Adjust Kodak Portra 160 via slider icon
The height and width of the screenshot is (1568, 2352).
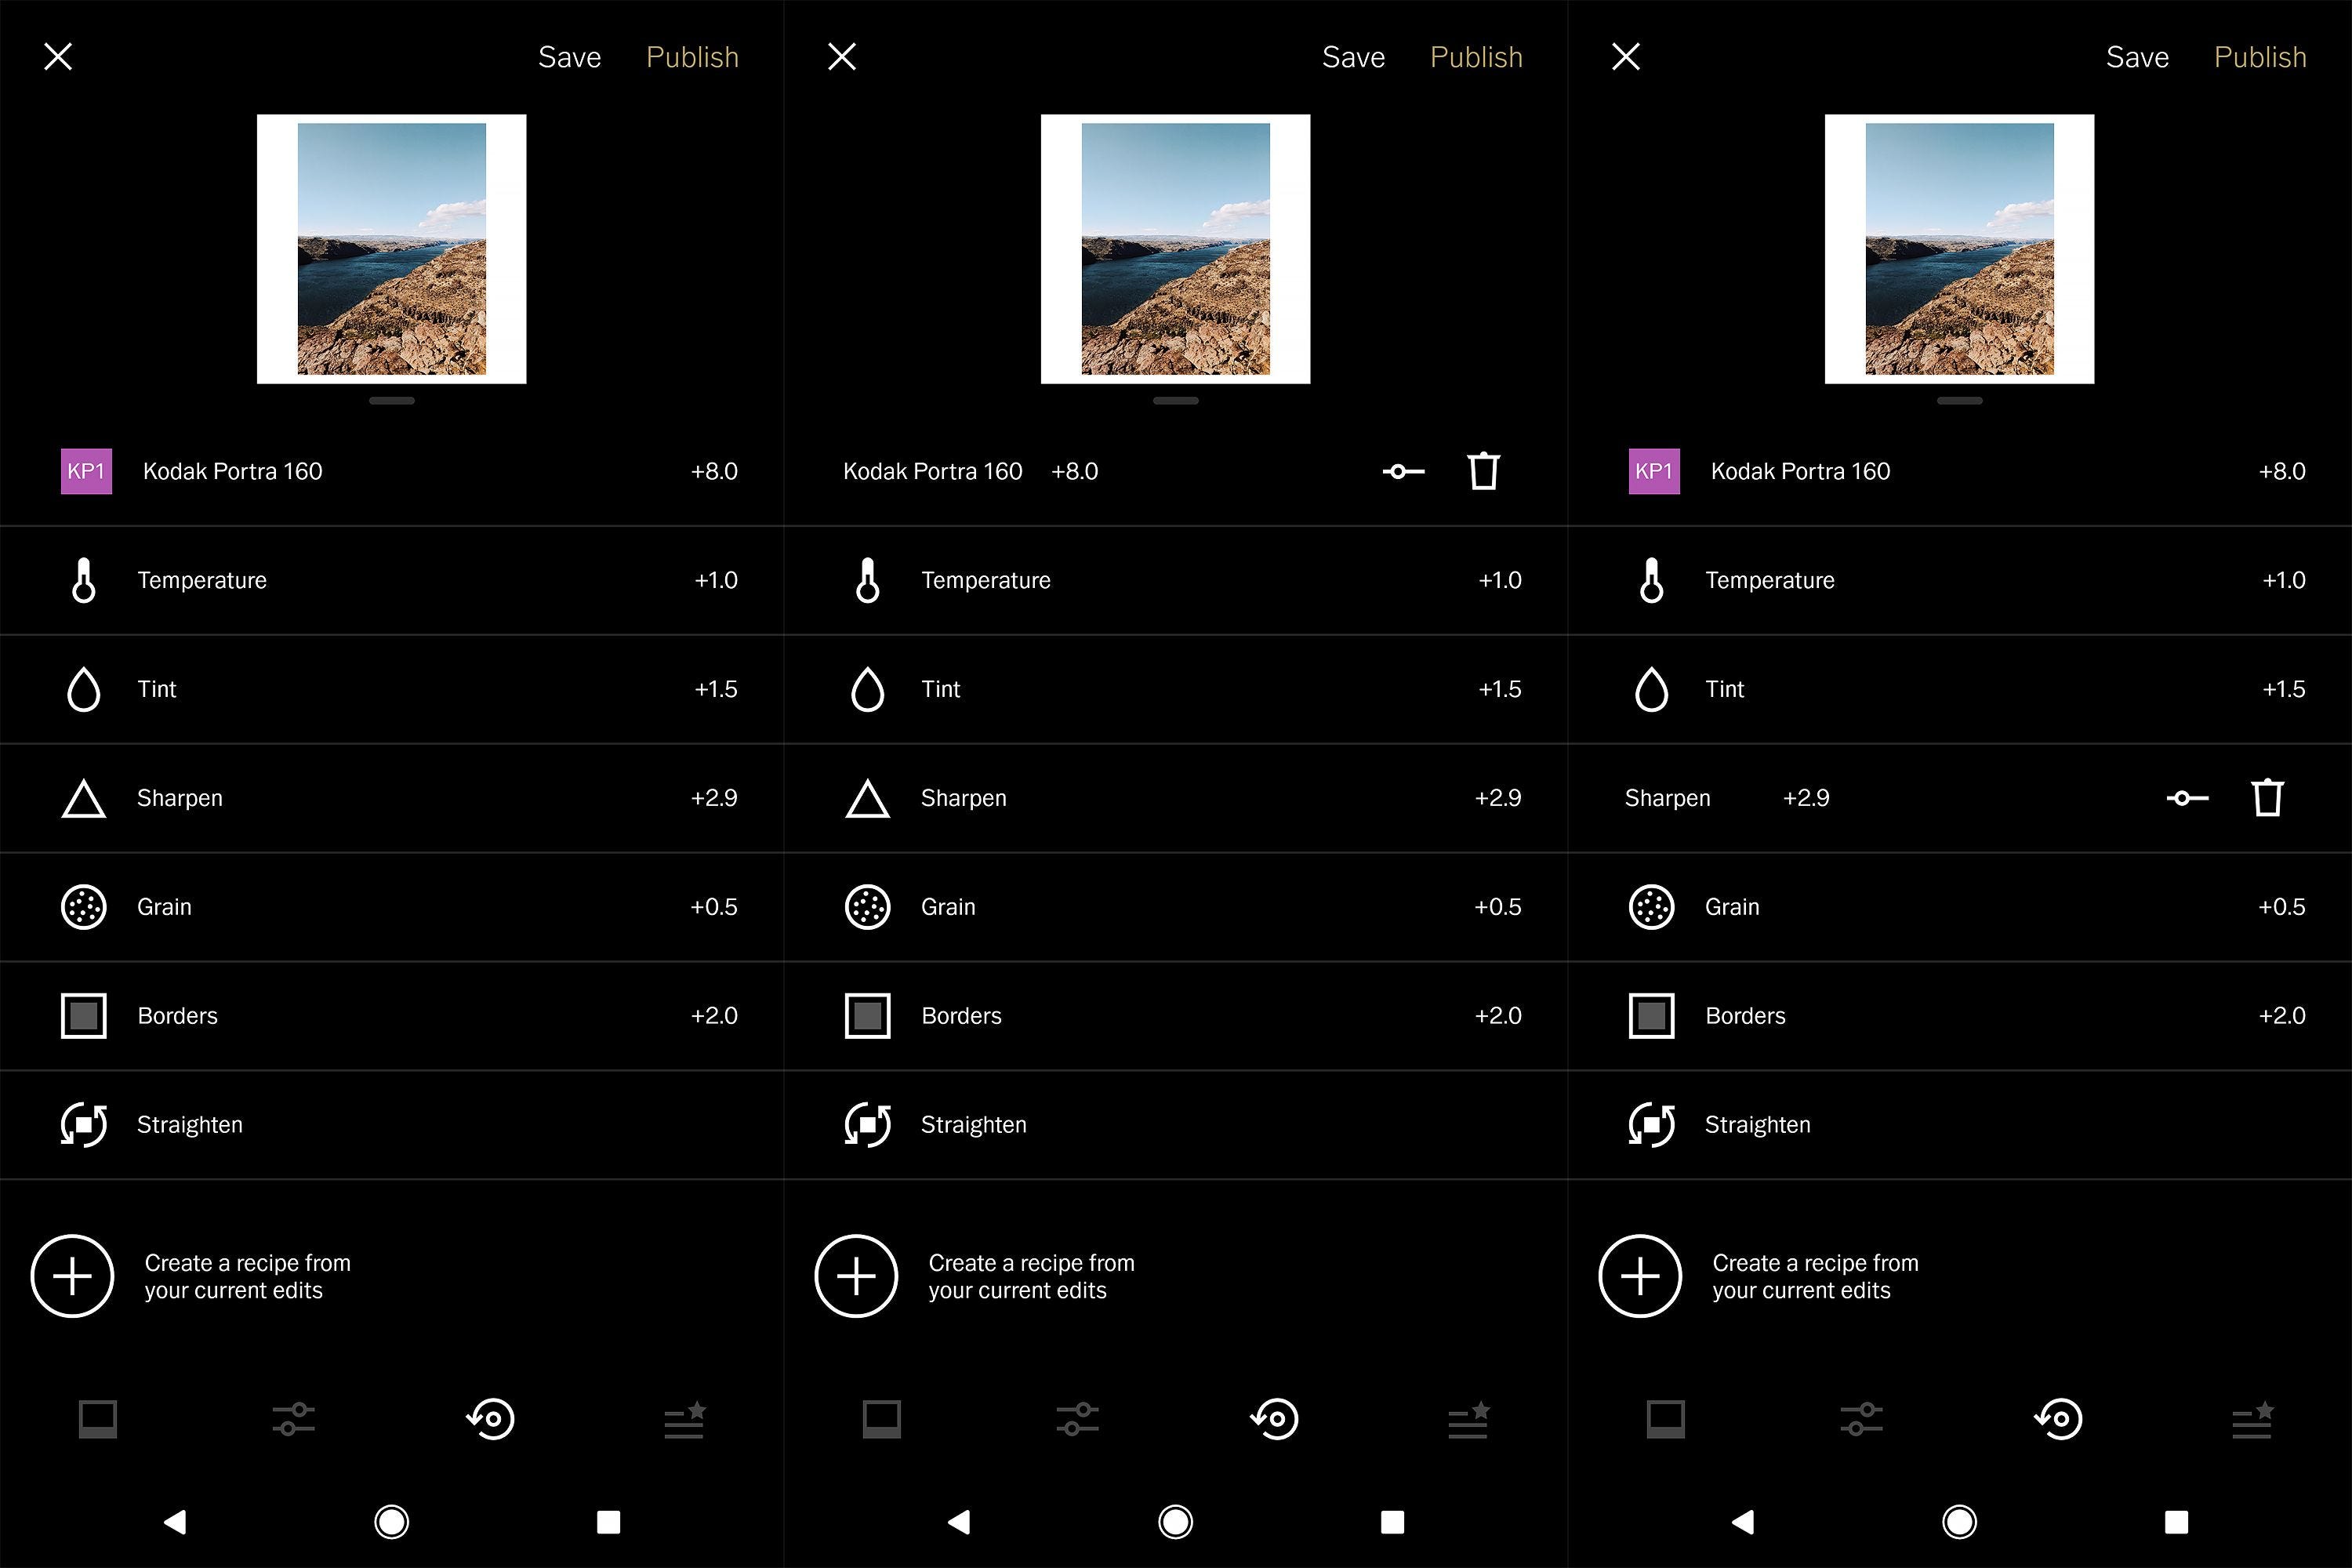coord(1403,471)
